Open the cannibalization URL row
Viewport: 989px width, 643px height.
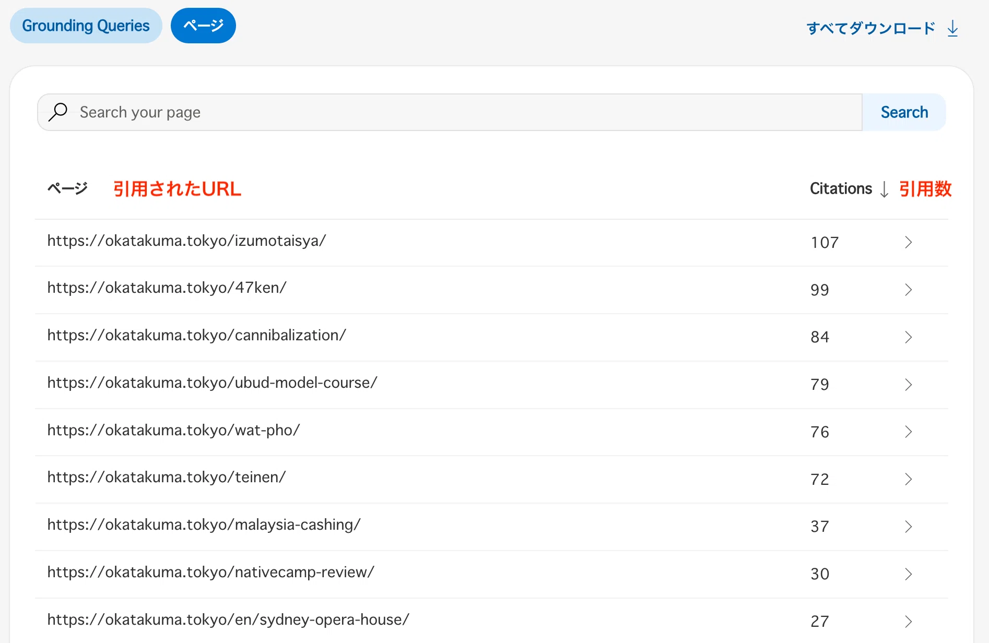(x=491, y=338)
